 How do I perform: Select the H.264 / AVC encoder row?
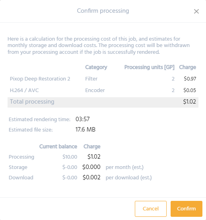(x=103, y=90)
